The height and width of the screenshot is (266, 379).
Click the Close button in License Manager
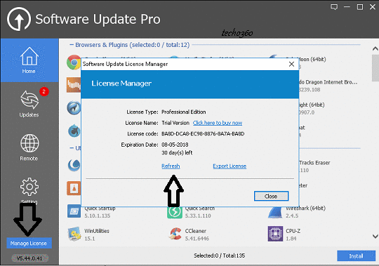271,197
